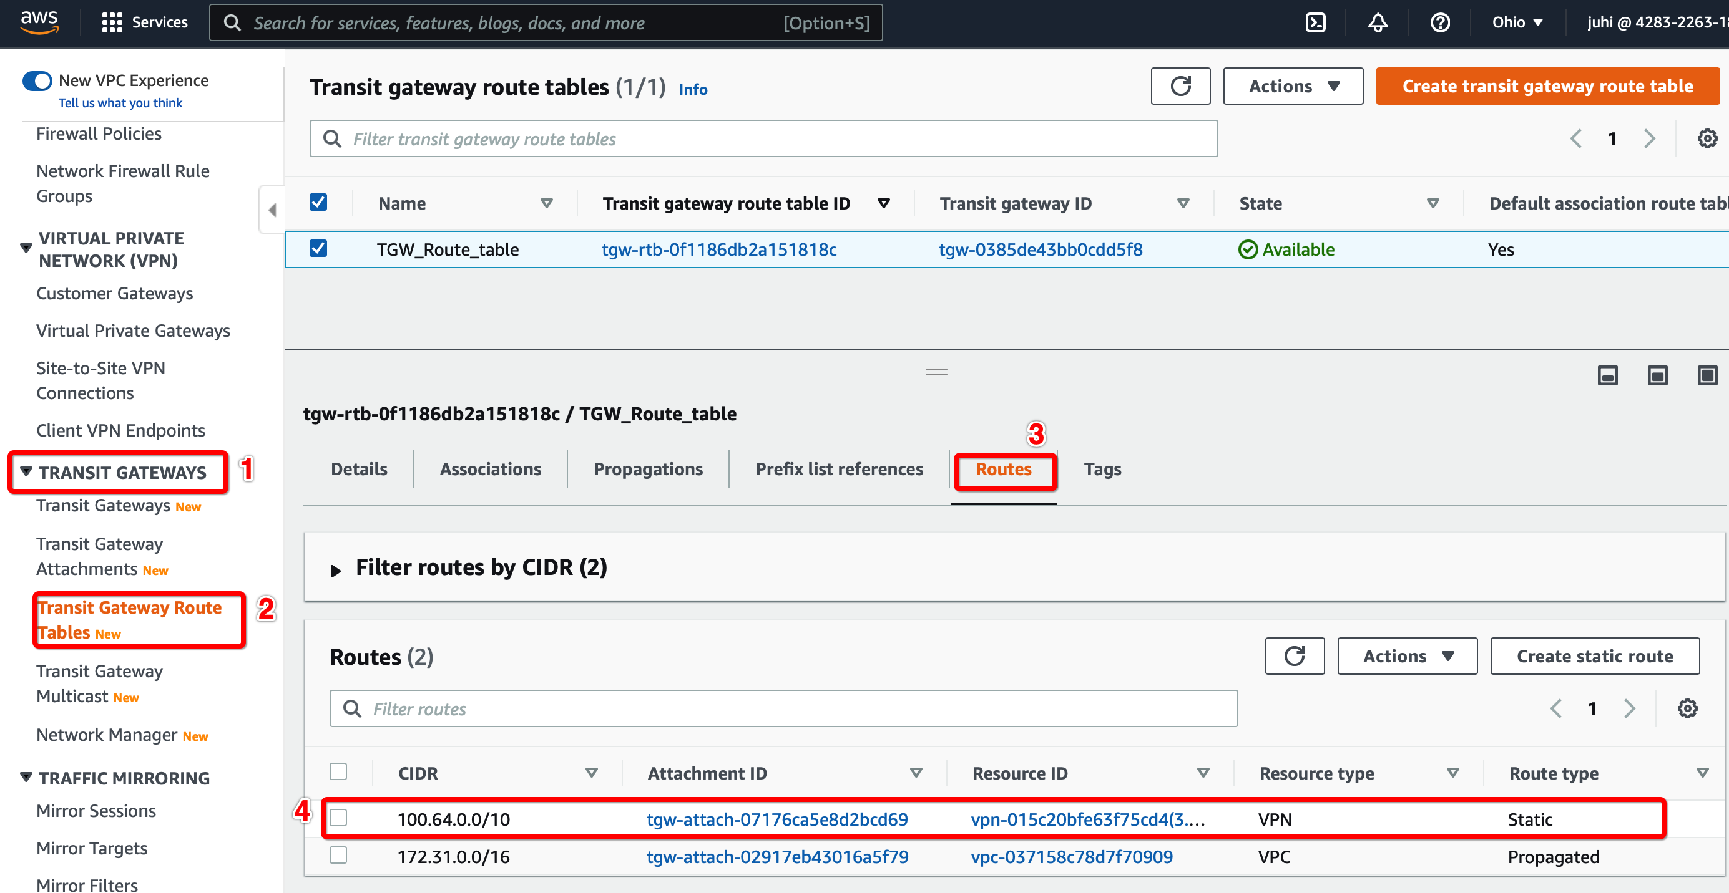Sort routes by Attachment ID arrow
Viewport: 1729px width, 893px height.
point(916,773)
